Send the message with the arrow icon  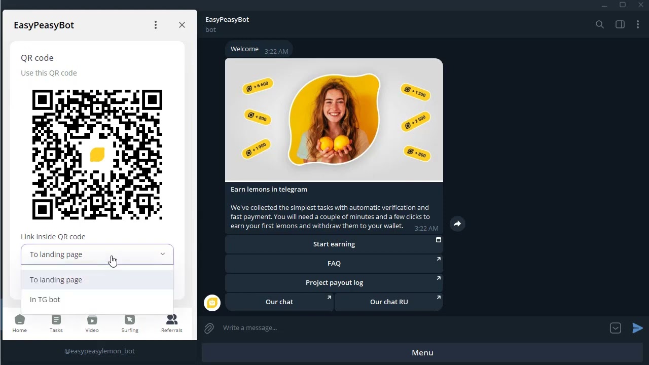tap(637, 328)
